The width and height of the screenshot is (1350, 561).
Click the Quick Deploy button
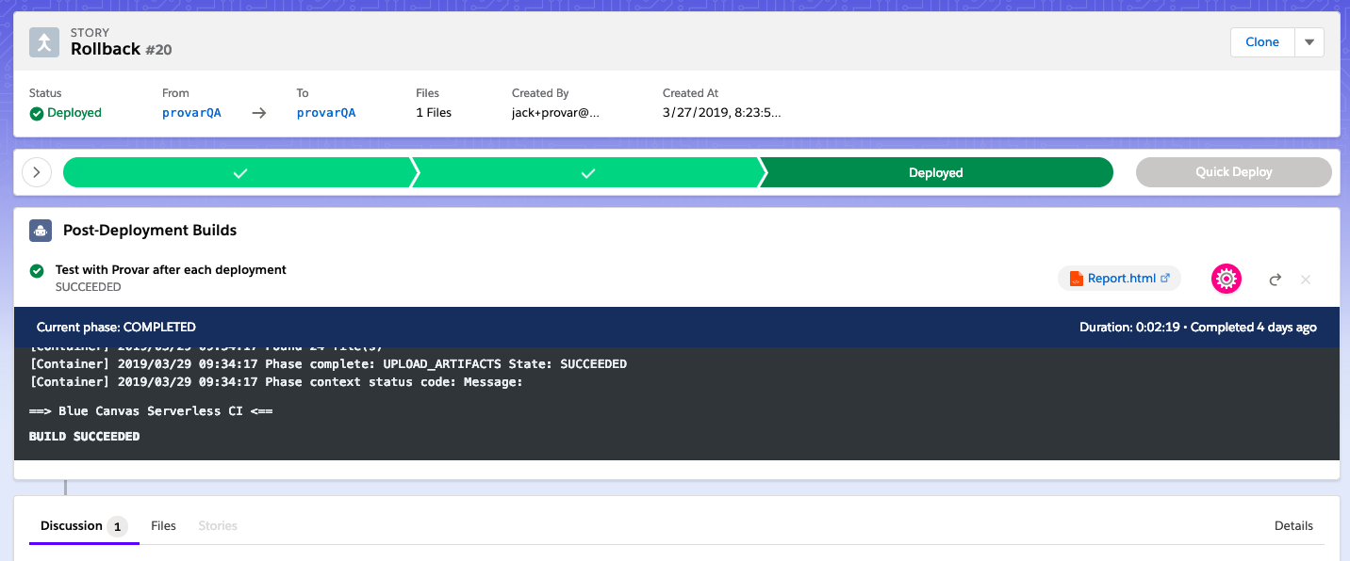click(1234, 172)
